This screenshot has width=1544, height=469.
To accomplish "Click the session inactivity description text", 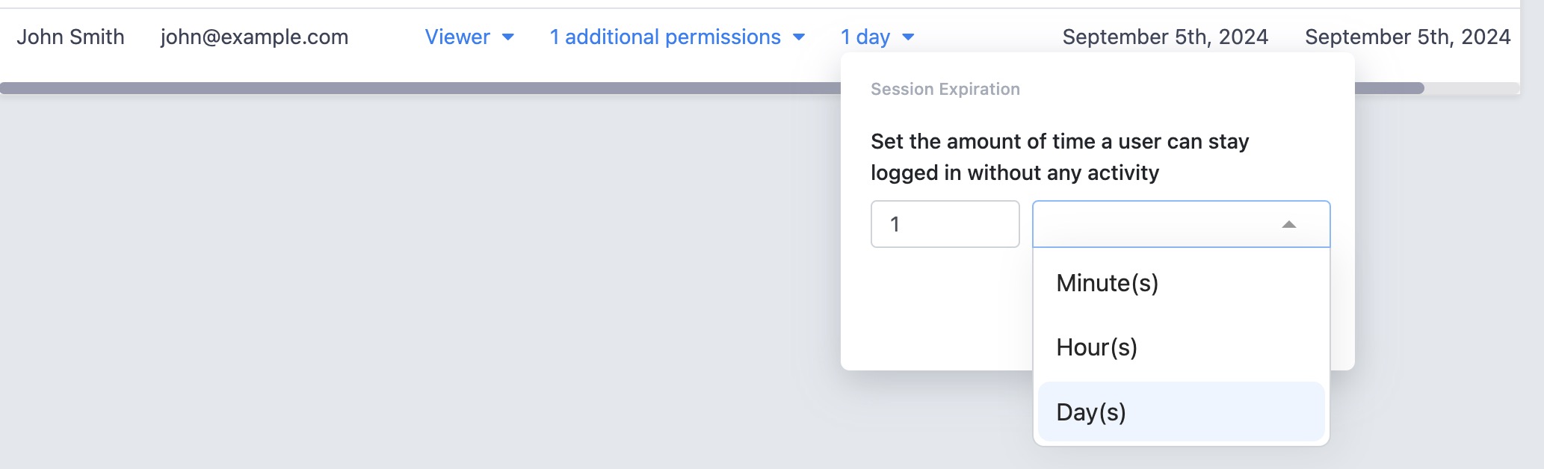I will click(x=1060, y=157).
